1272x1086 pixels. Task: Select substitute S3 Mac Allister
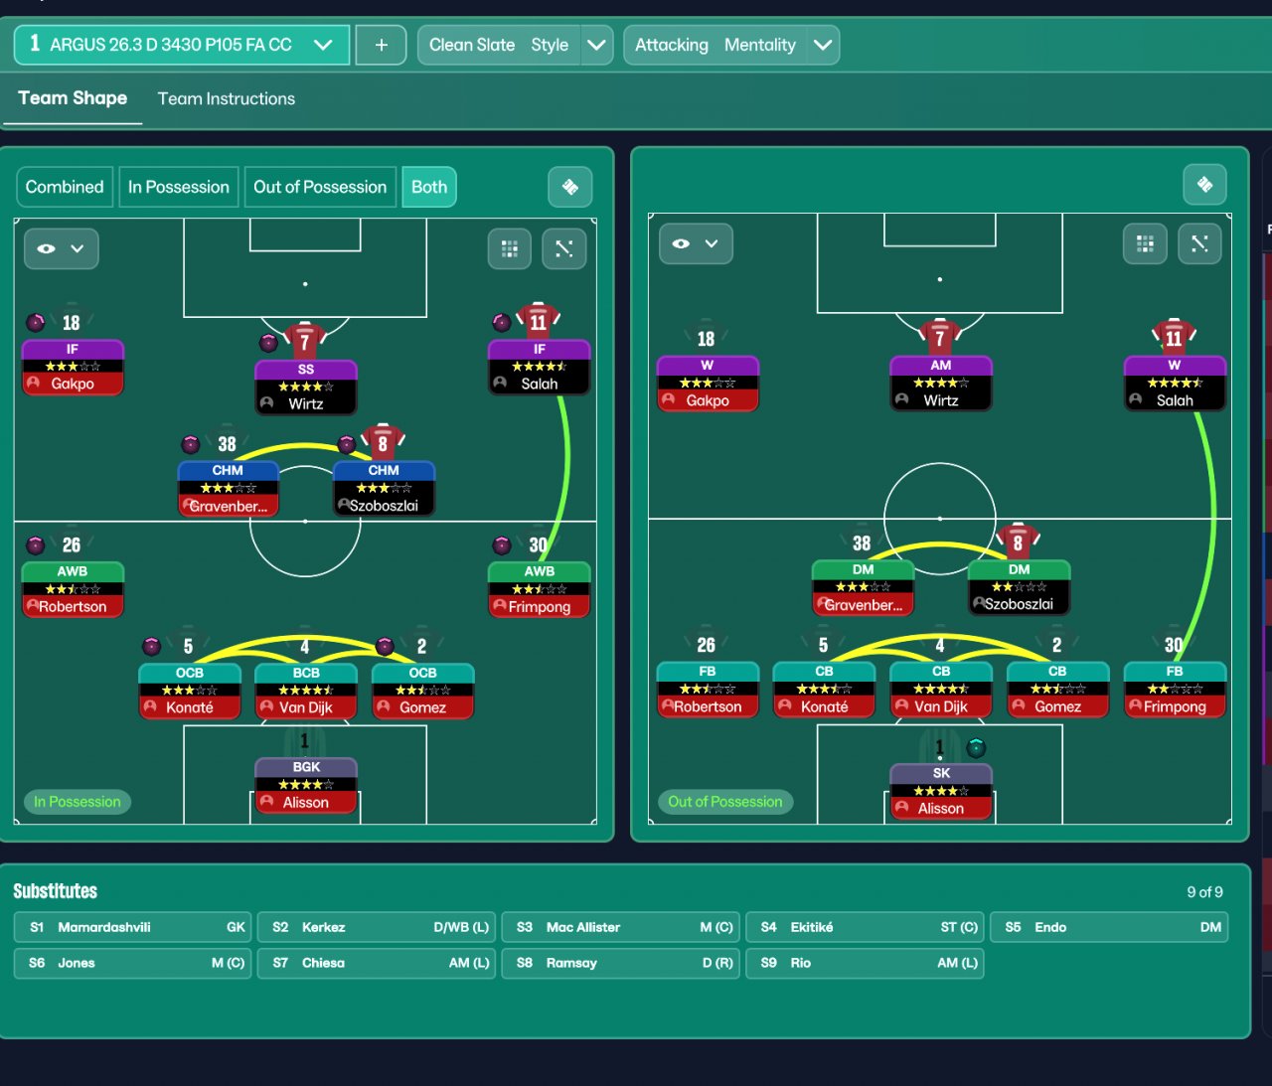tap(621, 927)
